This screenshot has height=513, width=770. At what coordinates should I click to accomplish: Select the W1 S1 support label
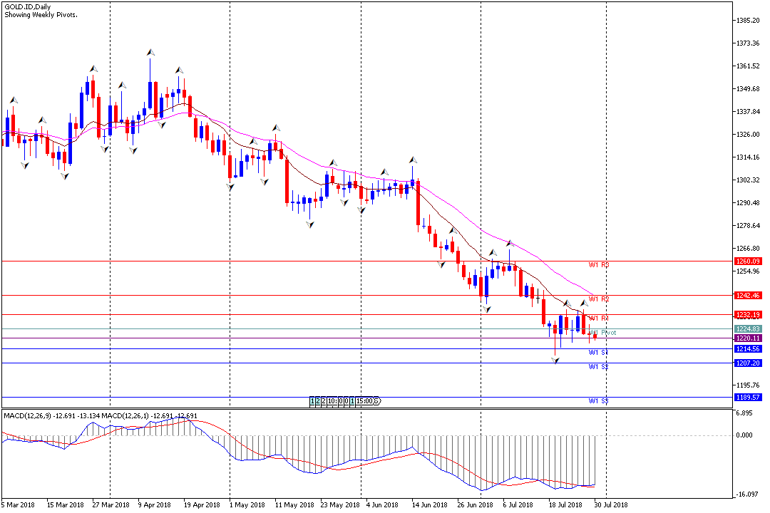tap(599, 353)
